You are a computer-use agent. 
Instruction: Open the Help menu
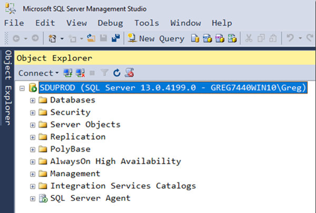222,23
